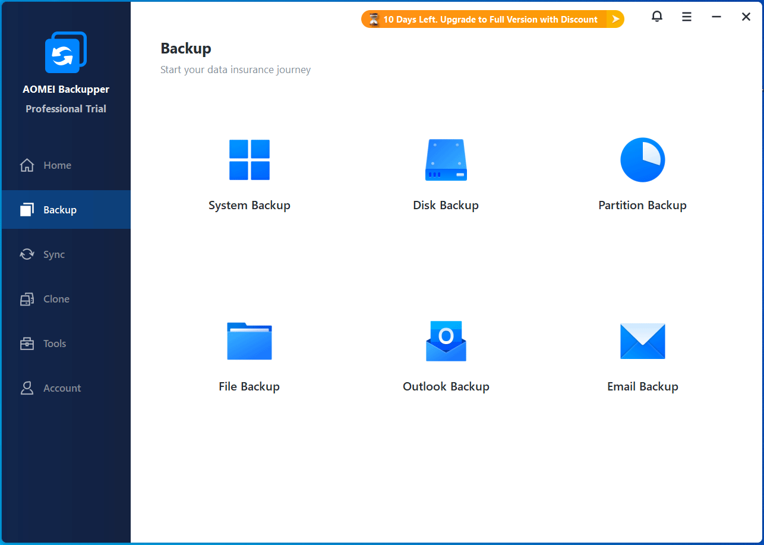Open the Tools tab
Image resolution: width=764 pixels, height=545 pixels.
point(65,344)
